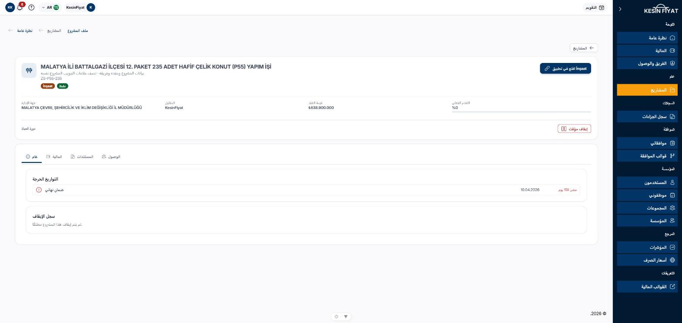Open المستخدمون in the sidebar

(647, 182)
